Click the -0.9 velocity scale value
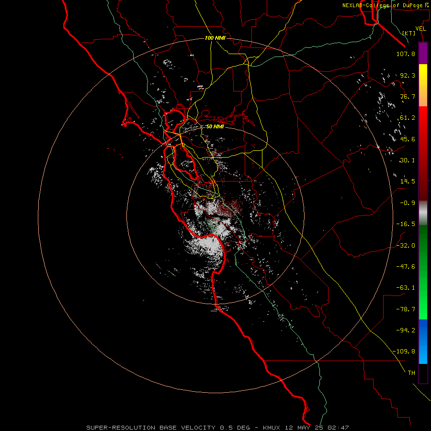Image resolution: width=431 pixels, height=431 pixels. pos(408,203)
